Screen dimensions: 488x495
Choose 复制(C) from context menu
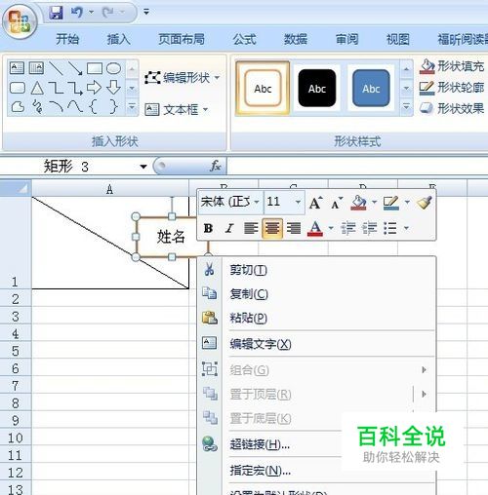(317, 294)
